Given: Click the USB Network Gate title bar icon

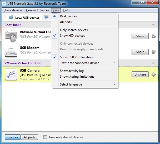Looking at the screenshot, I should tap(4, 4).
